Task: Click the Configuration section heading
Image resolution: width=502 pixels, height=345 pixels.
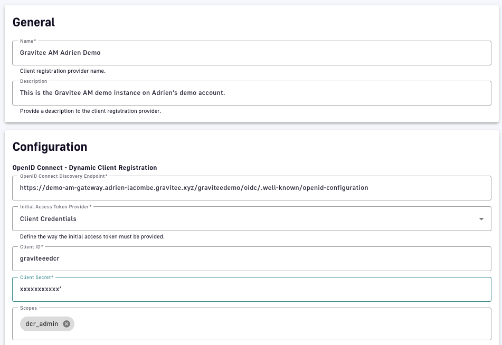Action: 50,147
